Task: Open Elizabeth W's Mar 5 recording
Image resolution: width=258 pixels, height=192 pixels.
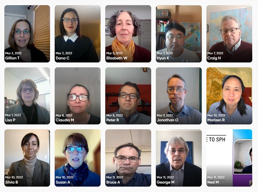Action: (128, 34)
